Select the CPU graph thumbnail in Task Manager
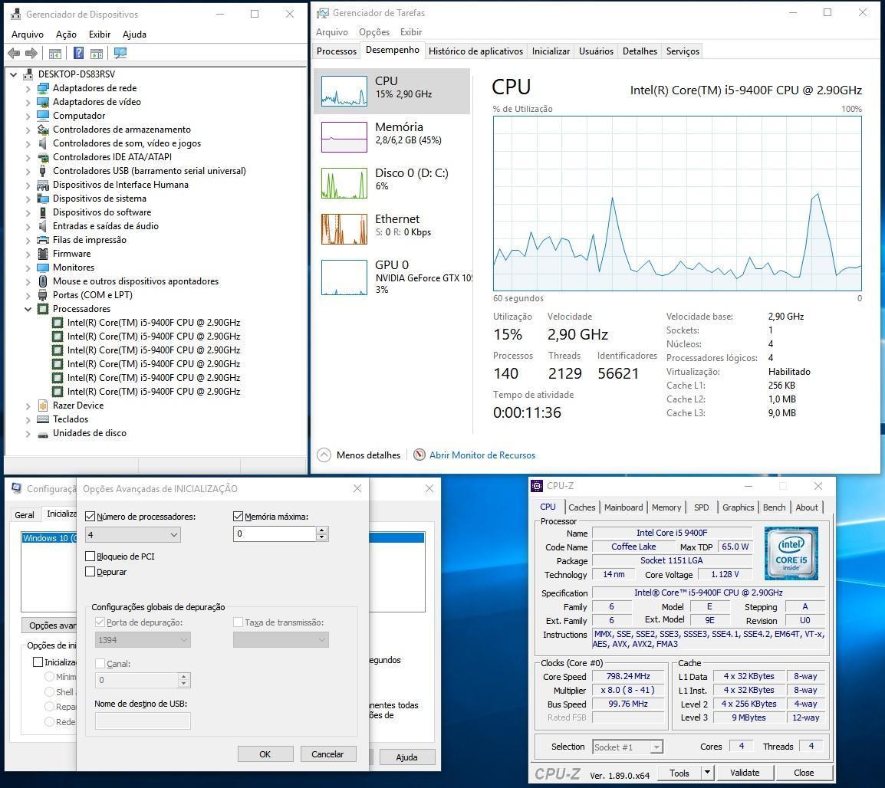885x788 pixels. (x=344, y=91)
